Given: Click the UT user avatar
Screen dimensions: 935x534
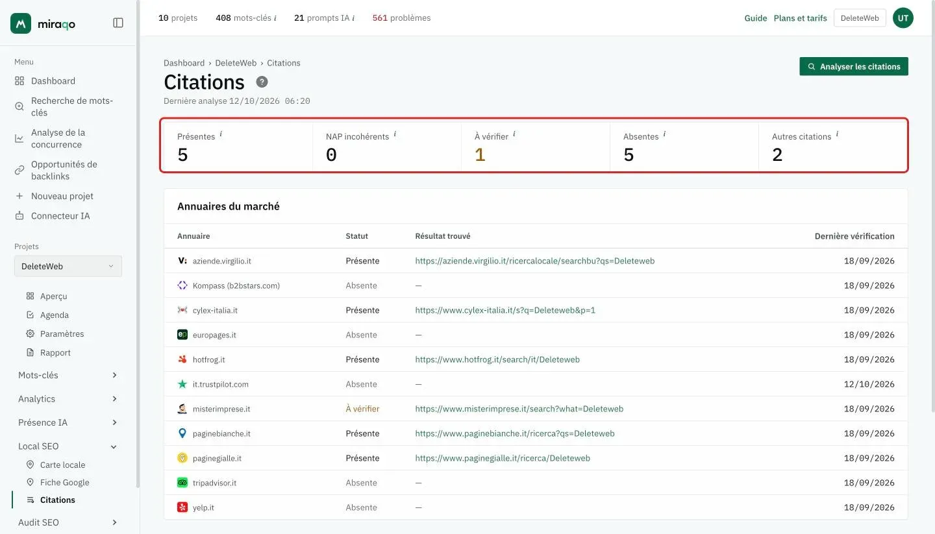Looking at the screenshot, I should (903, 18).
